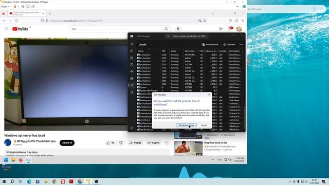
Task: Confirm End process tree in dialog
Action: pyautogui.click(x=186, y=125)
